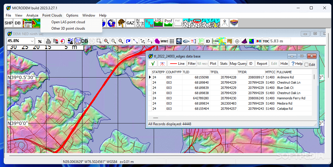Open the Google Earth globe icon
This screenshot has width=333, height=167.
(179, 41)
